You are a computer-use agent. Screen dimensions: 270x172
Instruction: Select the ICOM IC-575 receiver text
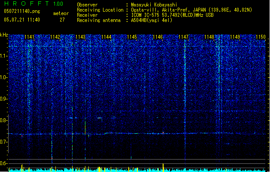(x=172, y=15)
